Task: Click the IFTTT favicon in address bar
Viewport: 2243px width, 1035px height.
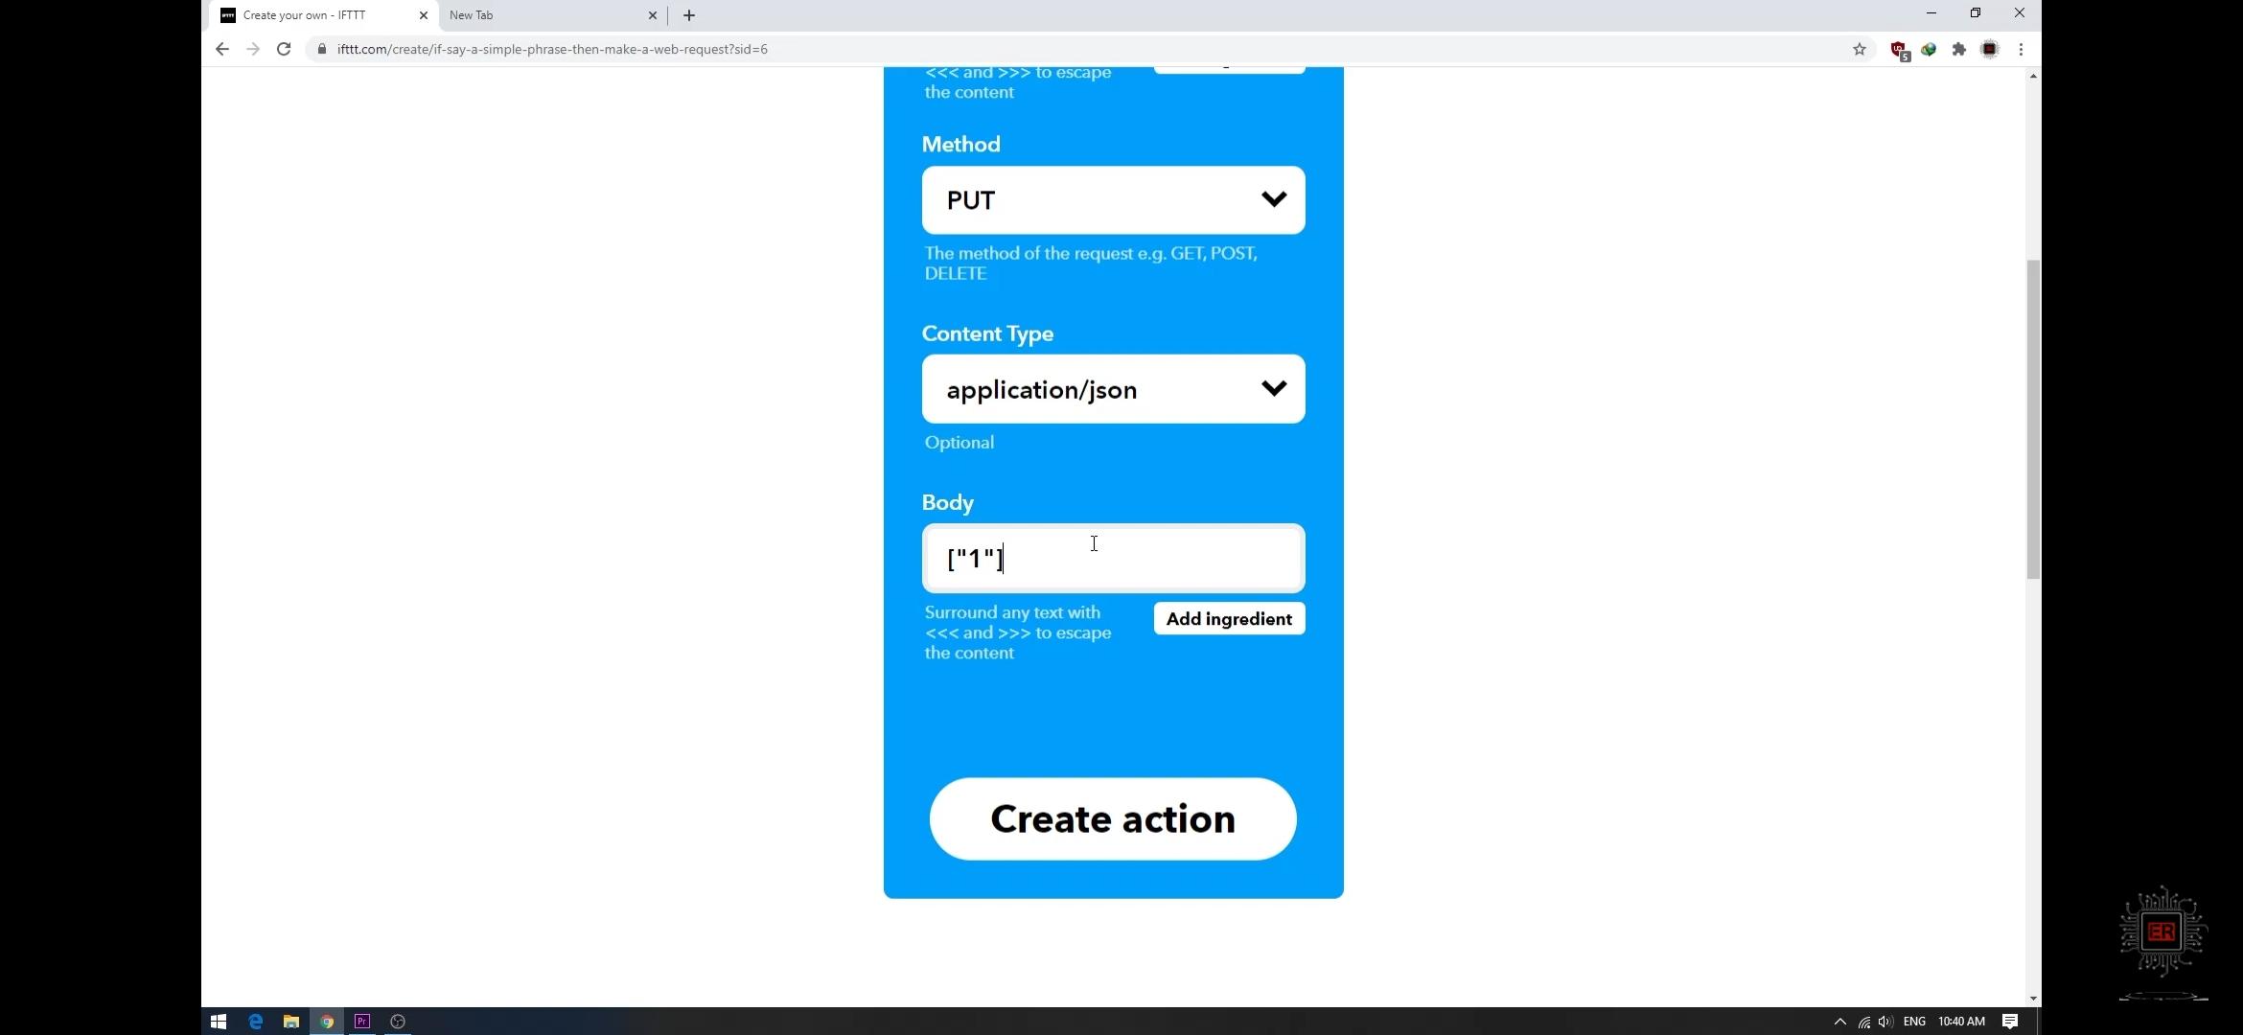Action: tap(227, 14)
